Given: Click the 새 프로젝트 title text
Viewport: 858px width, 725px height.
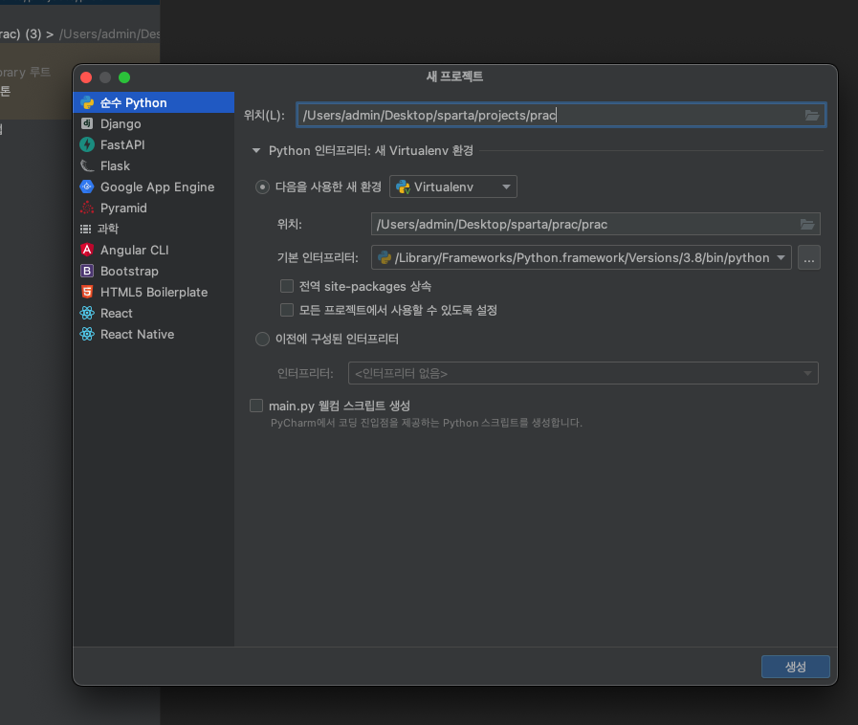Looking at the screenshot, I should click(454, 77).
